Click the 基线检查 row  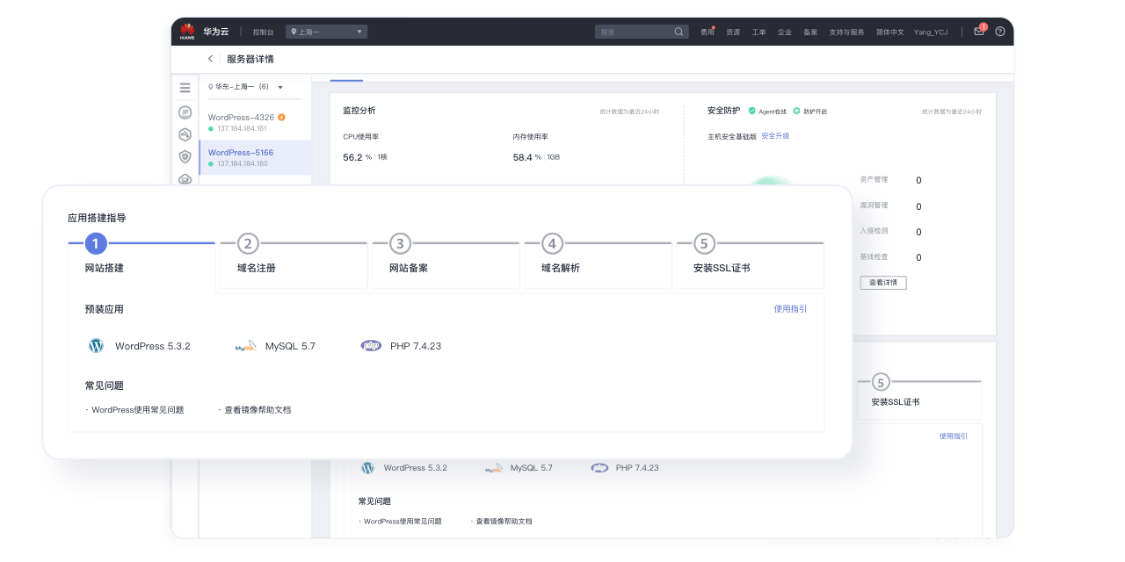891,257
